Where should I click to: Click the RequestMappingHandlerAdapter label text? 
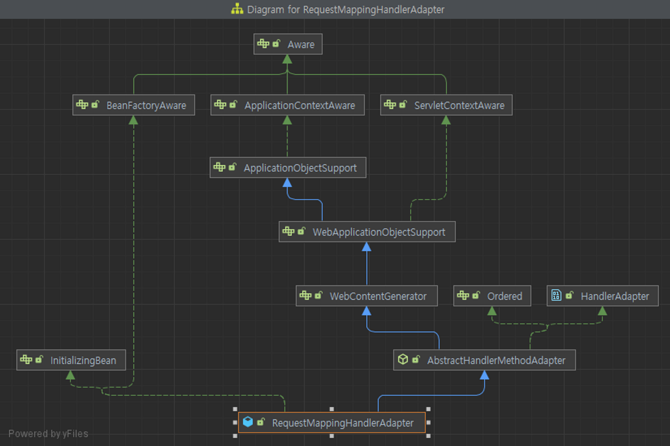pos(343,423)
